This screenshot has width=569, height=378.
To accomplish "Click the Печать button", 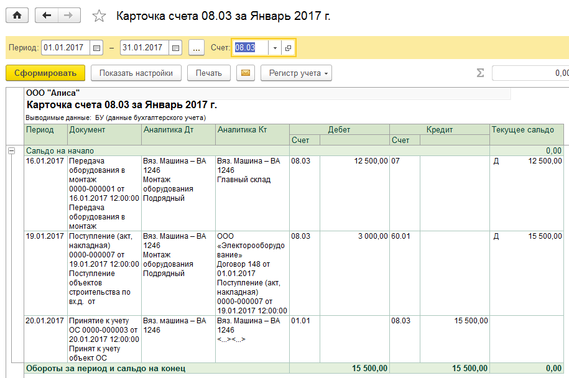I will pyautogui.click(x=208, y=73).
